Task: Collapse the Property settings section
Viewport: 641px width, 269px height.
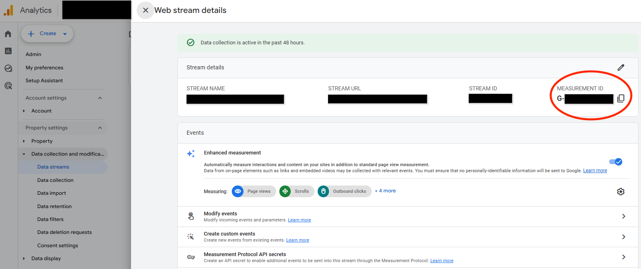Action: point(100,128)
